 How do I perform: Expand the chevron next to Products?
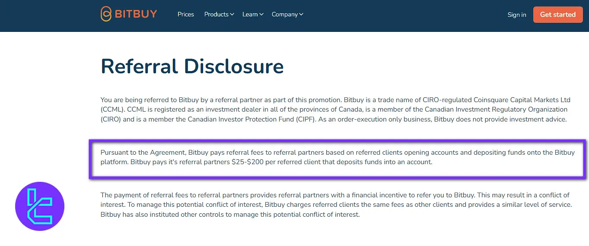[232, 14]
